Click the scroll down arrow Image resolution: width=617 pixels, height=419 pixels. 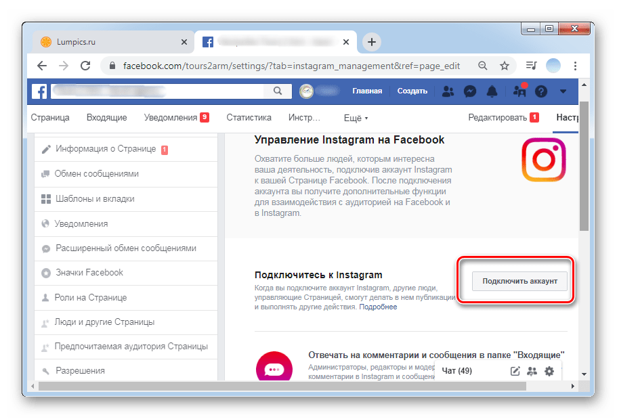point(584,374)
